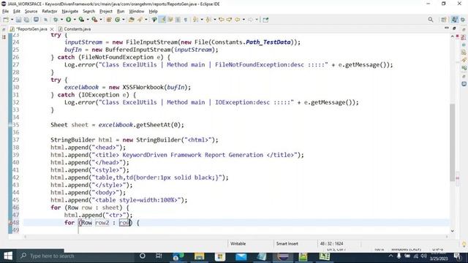Image resolution: width=468 pixels, height=263 pixels.
Task: Expand the Next Annotation dropdown arrow
Action: click(x=202, y=20)
